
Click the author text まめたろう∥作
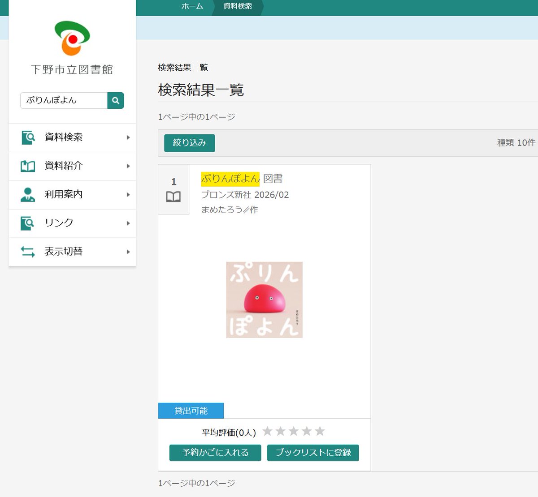click(x=230, y=210)
